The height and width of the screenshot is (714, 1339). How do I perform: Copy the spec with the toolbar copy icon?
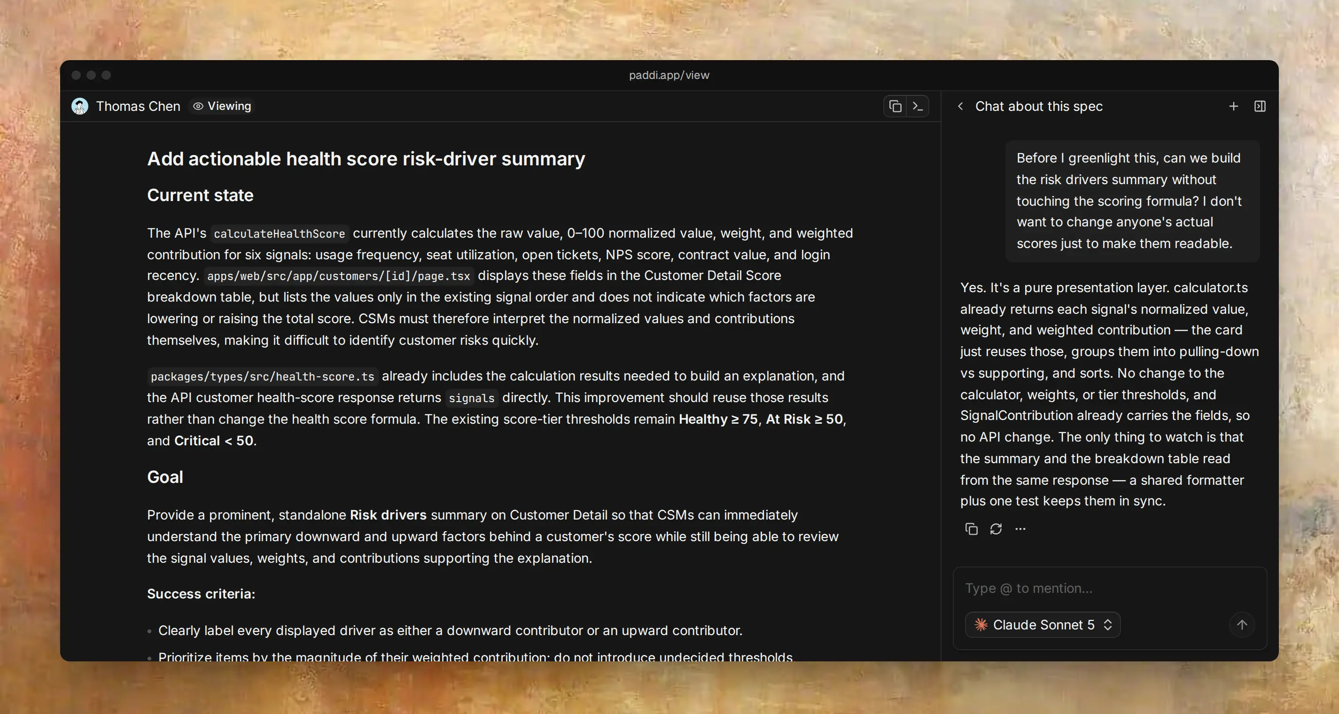[x=895, y=106]
